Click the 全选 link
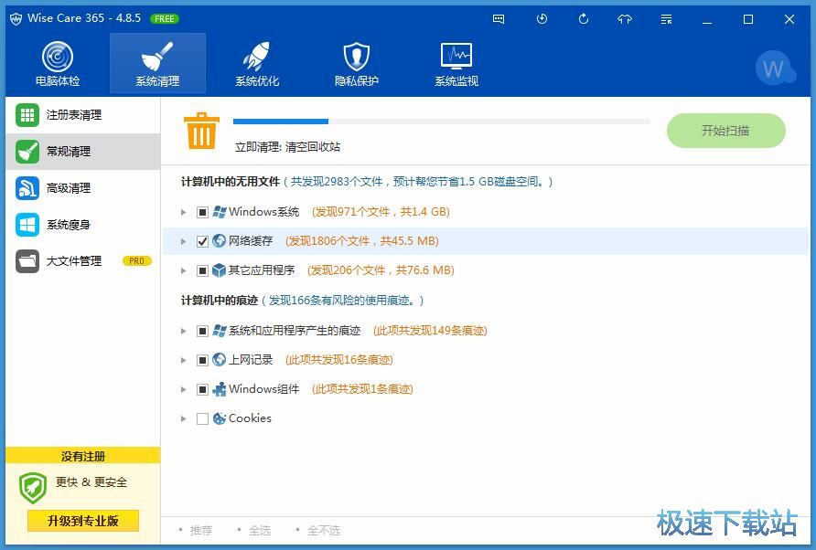This screenshot has width=816, height=550. (260, 530)
